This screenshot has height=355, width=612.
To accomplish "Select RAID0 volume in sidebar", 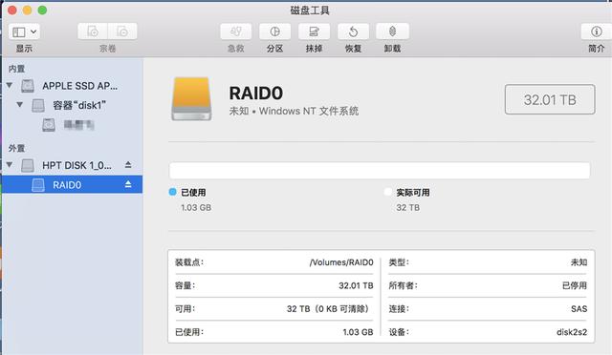I will (x=73, y=184).
